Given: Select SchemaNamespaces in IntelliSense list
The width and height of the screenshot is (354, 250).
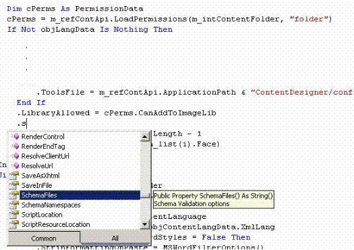Looking at the screenshot, I should (x=51, y=205).
